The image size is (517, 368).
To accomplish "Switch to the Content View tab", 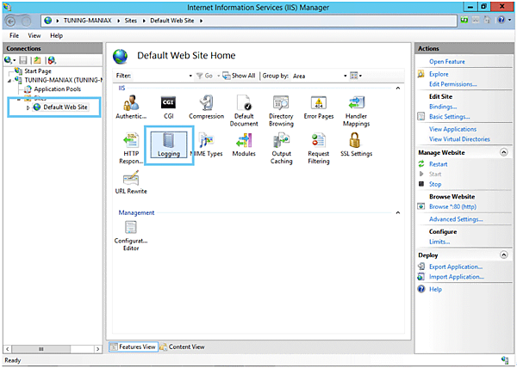I will [x=184, y=347].
